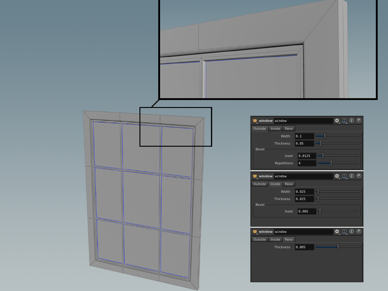This screenshot has width=388, height=291.
Task: Switch to Pane tab in middle panel
Action: (x=289, y=184)
